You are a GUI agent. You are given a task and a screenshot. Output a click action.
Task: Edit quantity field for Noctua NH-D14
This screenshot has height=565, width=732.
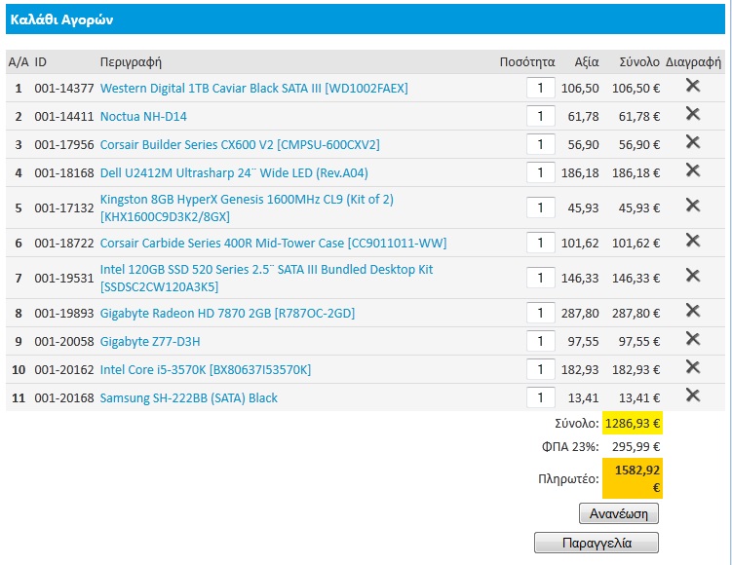point(541,116)
